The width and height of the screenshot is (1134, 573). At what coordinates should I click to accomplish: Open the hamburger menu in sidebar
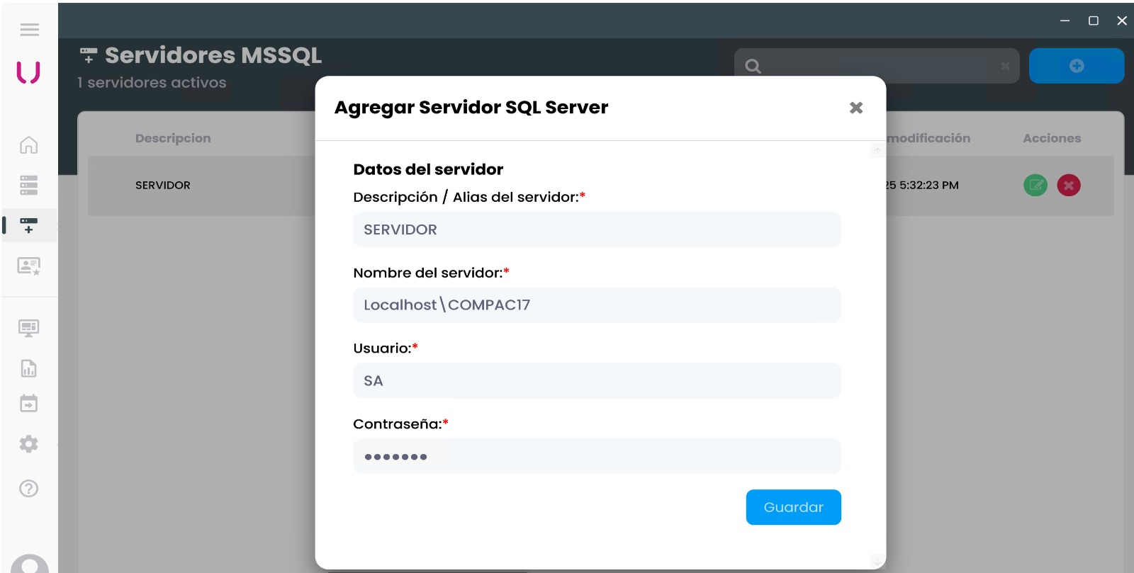29,30
